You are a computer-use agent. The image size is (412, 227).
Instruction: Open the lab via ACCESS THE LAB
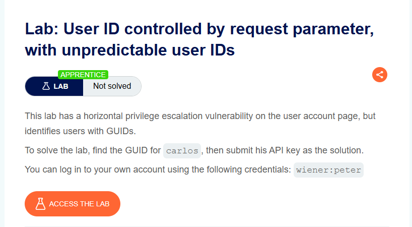click(73, 204)
